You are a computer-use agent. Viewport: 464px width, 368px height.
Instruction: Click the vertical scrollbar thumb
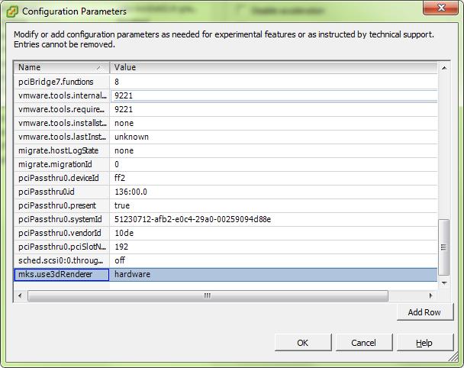(x=443, y=247)
